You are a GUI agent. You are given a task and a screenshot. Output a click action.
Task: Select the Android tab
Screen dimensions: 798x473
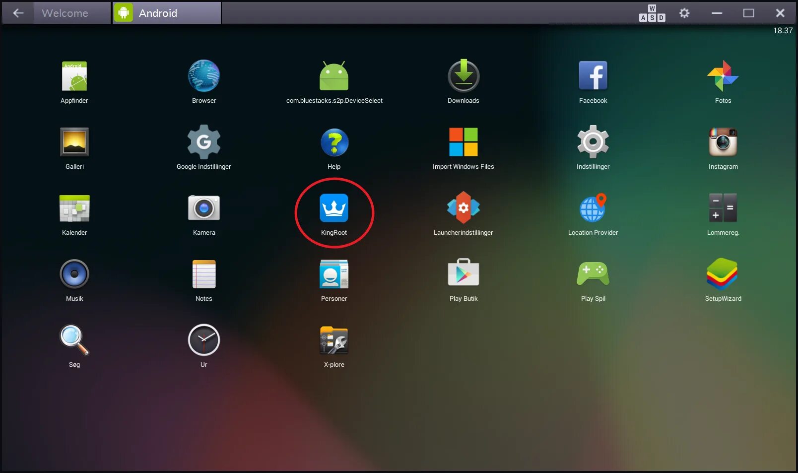(167, 13)
